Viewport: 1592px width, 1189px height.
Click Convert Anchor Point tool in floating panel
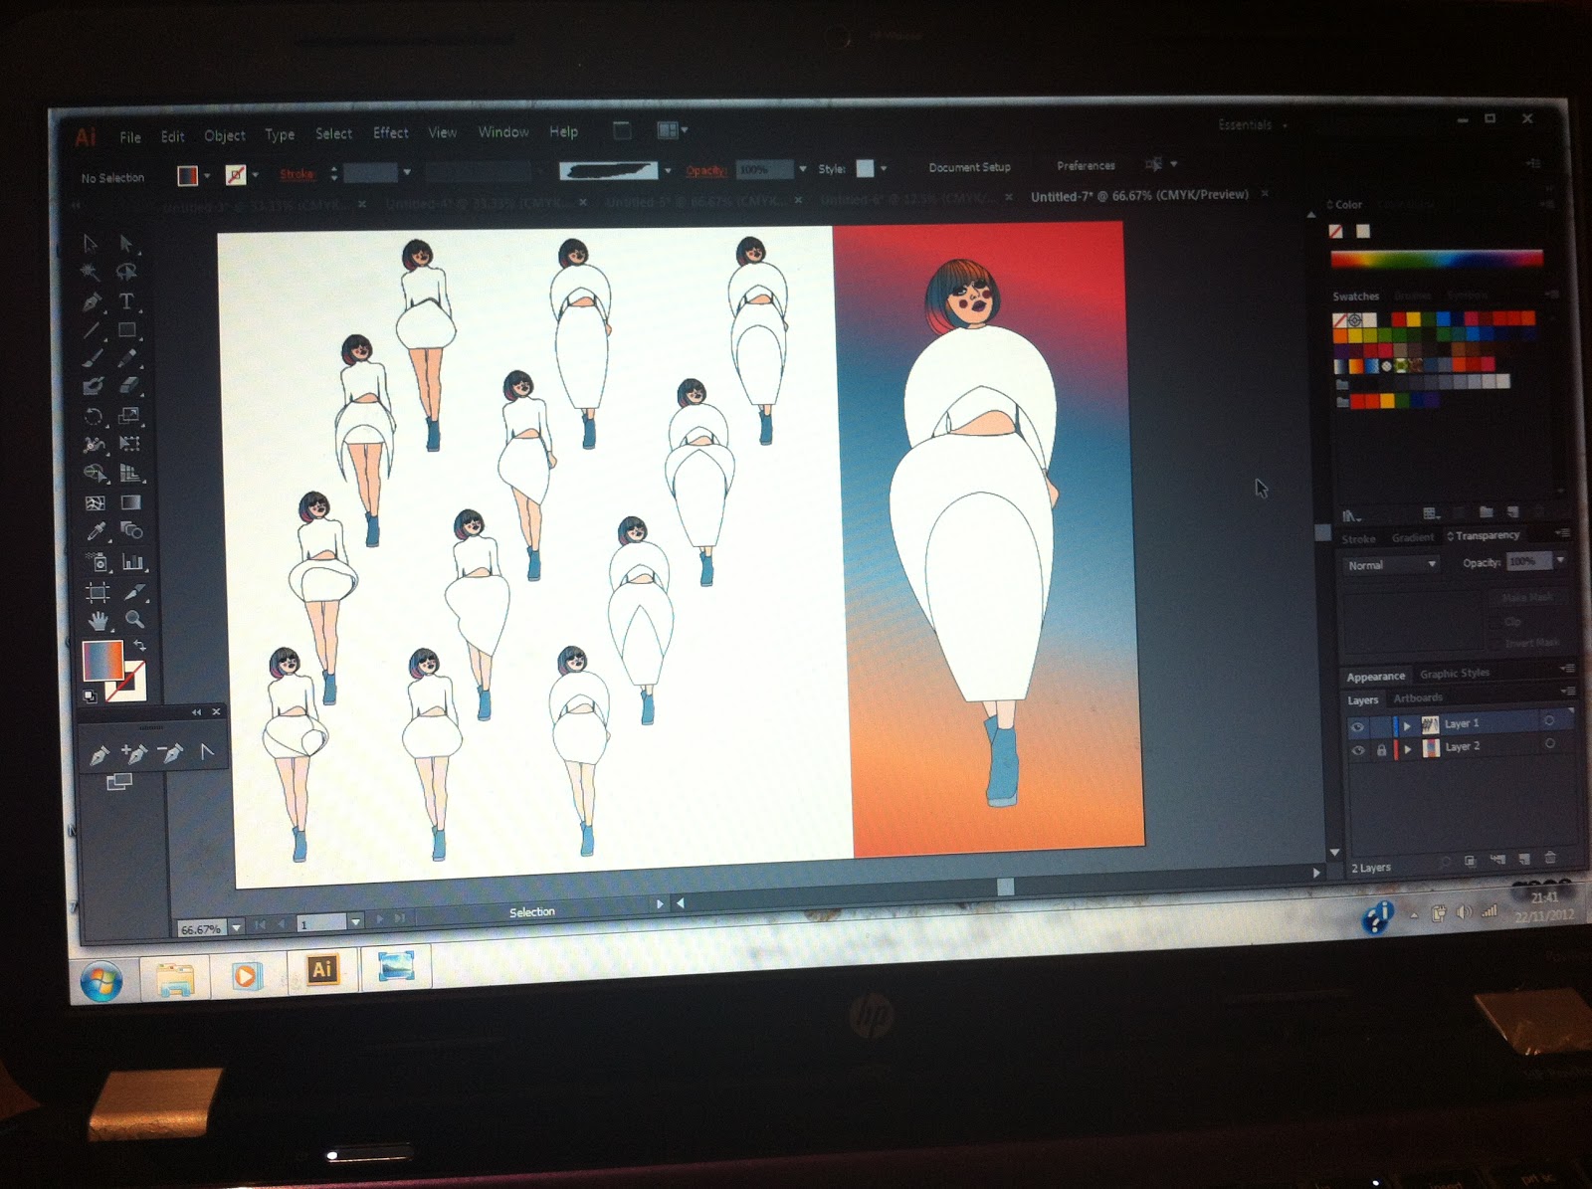(x=207, y=752)
